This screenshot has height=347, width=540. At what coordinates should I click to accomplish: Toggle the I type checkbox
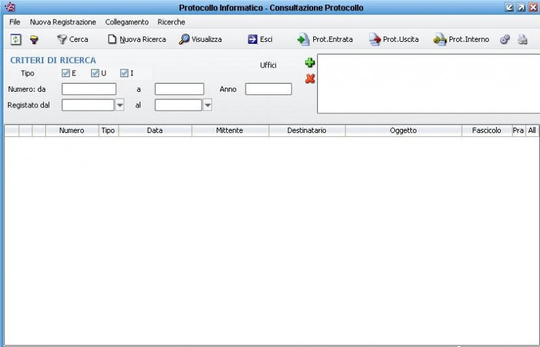click(x=124, y=73)
